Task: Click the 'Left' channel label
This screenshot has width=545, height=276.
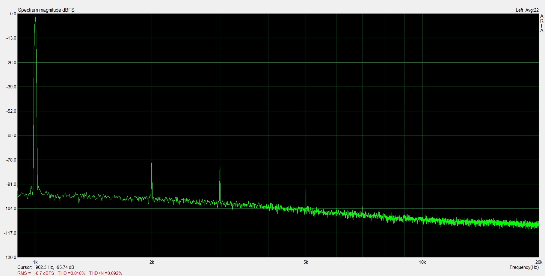Action: pos(519,10)
